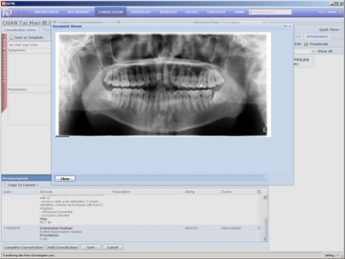The image size is (345, 259).
Task: Click the Hold Consultation button
Action: (x=62, y=247)
